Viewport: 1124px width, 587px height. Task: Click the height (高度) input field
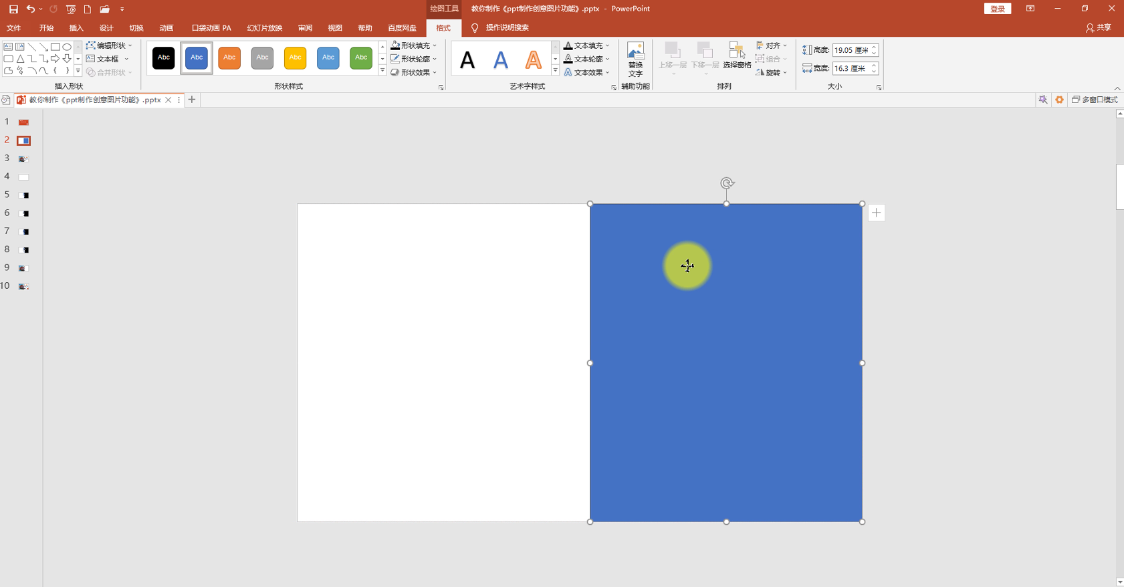[x=851, y=50]
